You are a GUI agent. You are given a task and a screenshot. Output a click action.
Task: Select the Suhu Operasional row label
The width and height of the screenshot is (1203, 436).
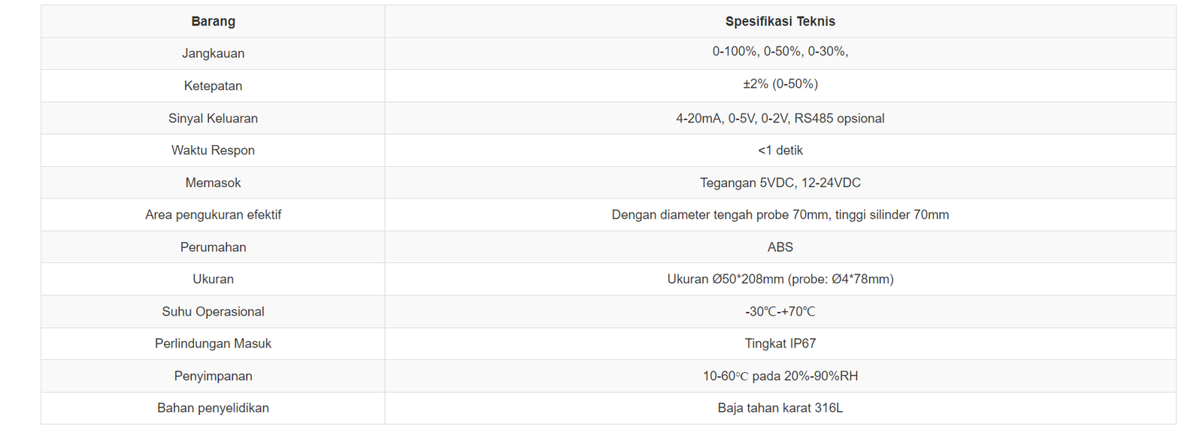coord(213,312)
